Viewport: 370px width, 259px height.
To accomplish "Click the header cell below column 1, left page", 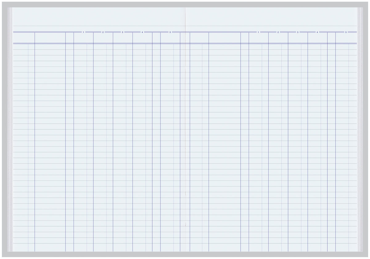I will pos(83,38).
